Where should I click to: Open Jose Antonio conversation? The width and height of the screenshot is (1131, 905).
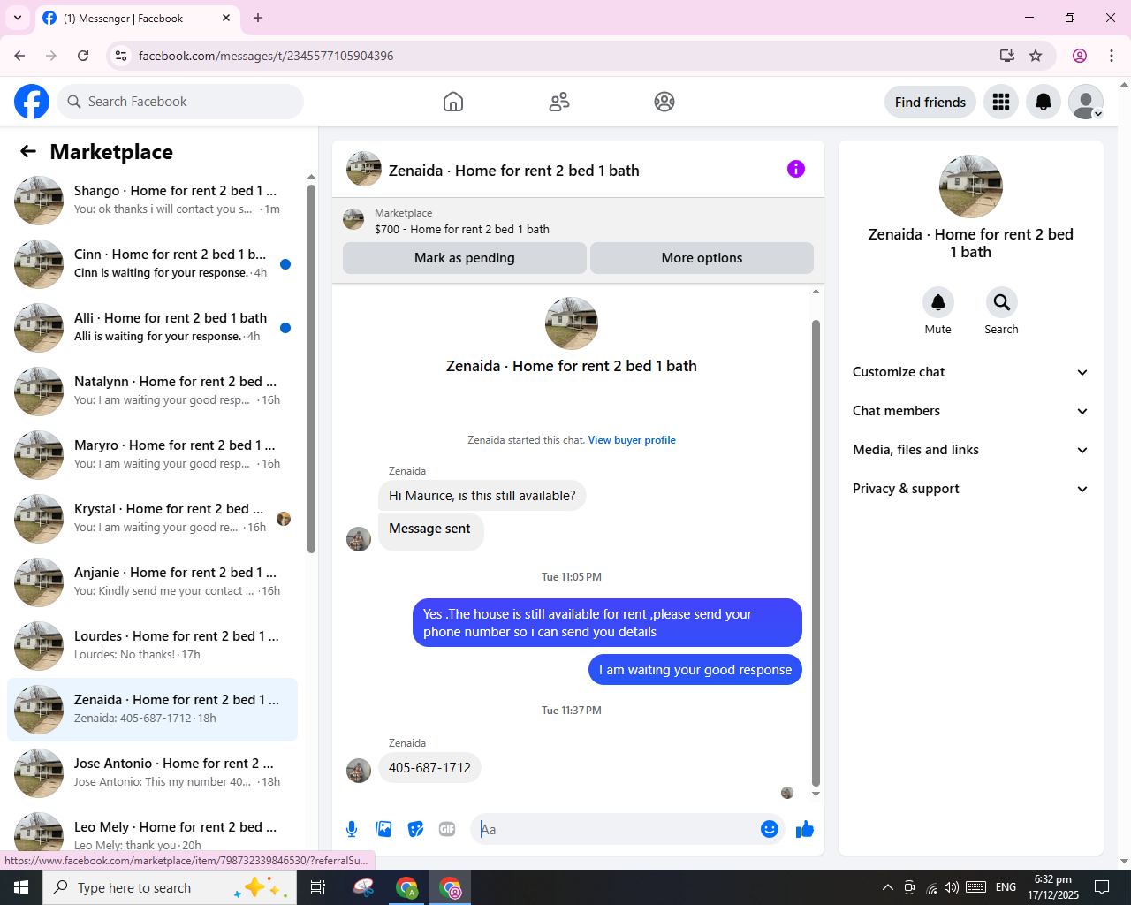pyautogui.click(x=152, y=773)
